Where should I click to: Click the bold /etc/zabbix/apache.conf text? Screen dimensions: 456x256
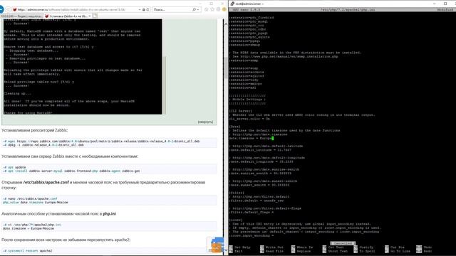(x=46, y=182)
